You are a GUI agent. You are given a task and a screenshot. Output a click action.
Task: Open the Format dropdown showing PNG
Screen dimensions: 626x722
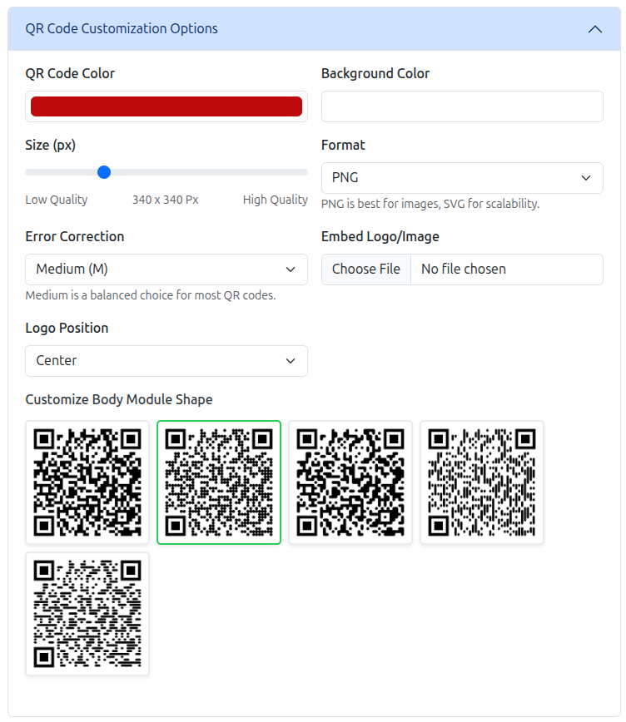(462, 178)
